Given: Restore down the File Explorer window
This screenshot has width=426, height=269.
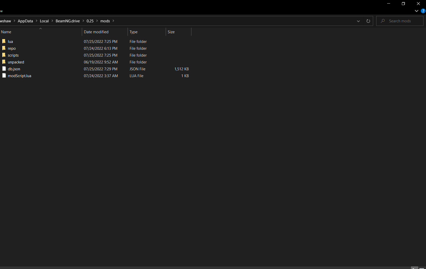Looking at the screenshot, I should [403, 4].
